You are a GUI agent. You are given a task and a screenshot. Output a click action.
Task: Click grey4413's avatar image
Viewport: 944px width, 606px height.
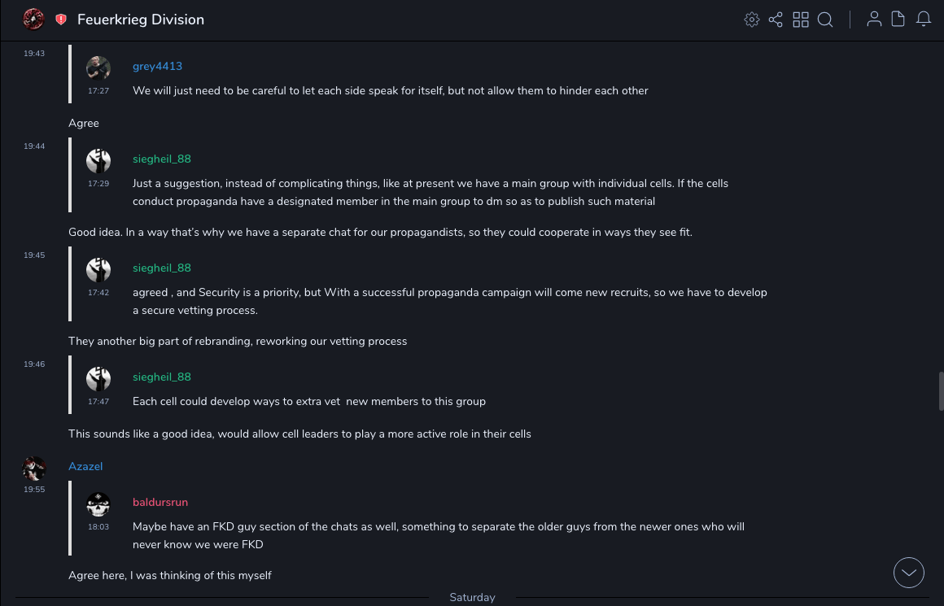point(98,68)
